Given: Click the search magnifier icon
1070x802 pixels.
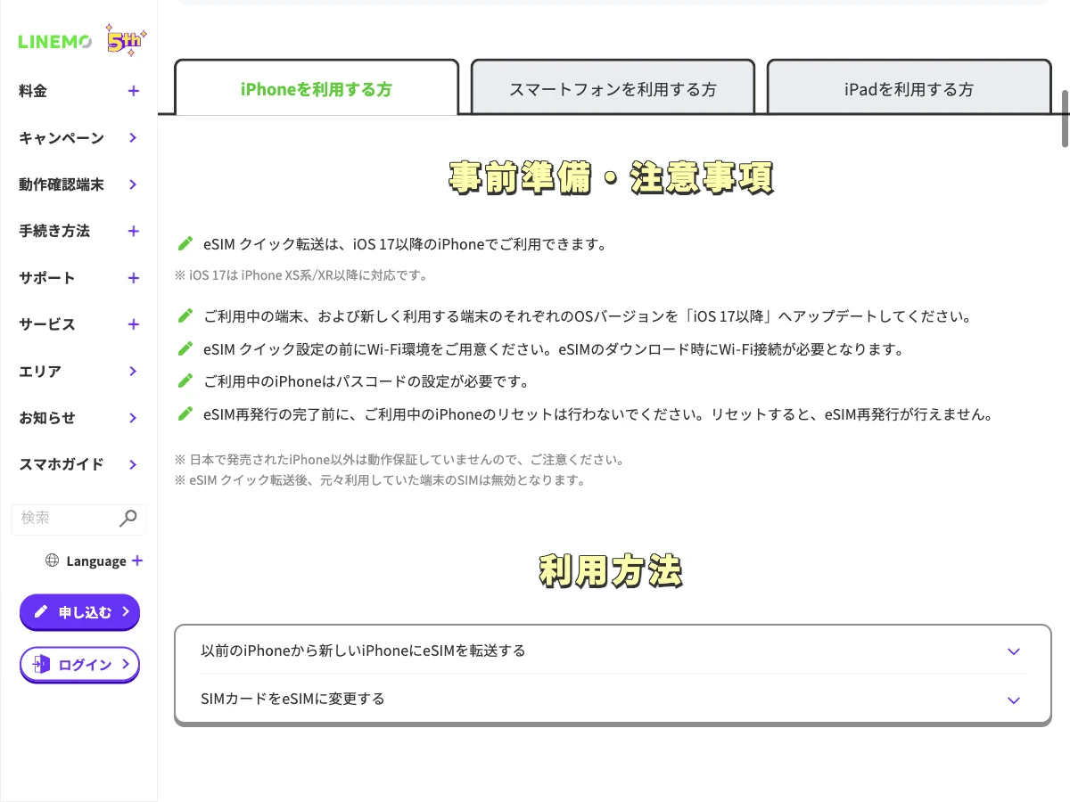Looking at the screenshot, I should [x=128, y=518].
